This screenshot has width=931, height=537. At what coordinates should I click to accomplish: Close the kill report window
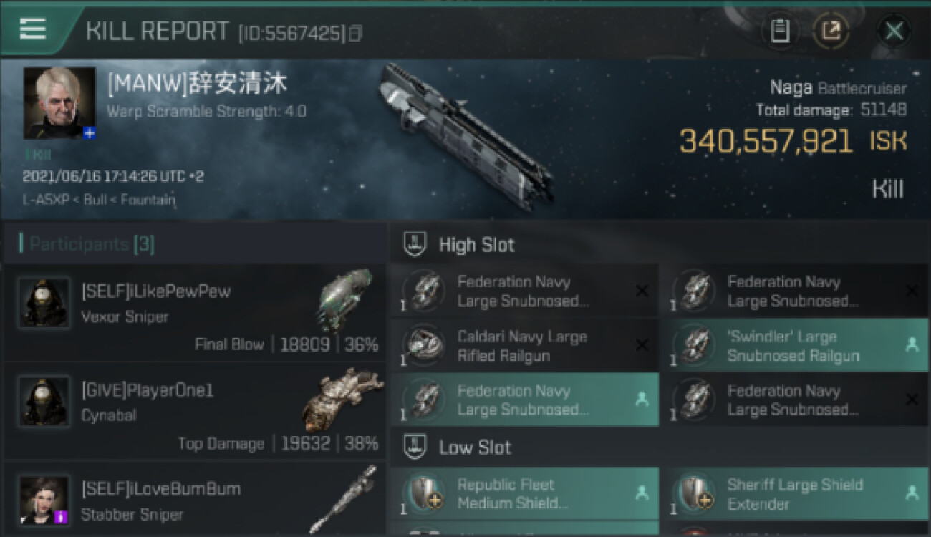coord(894,31)
